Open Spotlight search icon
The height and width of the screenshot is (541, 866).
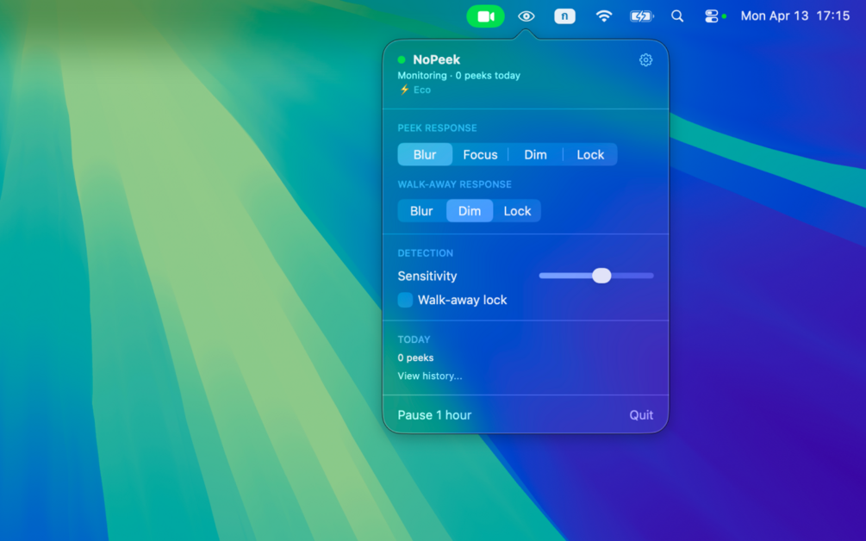click(x=677, y=16)
